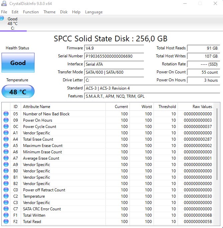Click the Interface Serial ATA field

[114, 64]
